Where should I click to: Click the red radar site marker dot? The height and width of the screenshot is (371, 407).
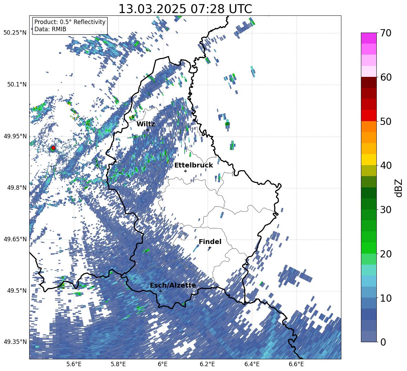(x=53, y=148)
